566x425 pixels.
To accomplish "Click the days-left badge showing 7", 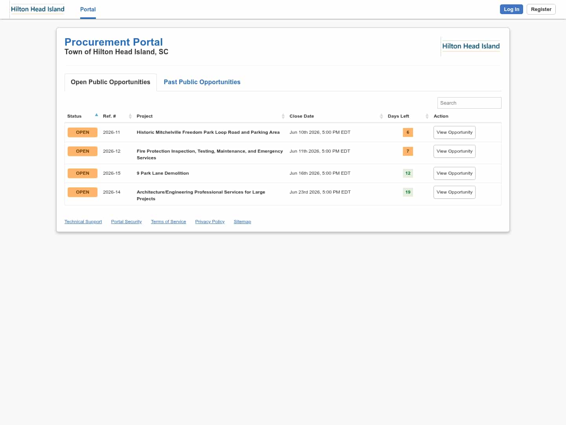I will 408,151.
